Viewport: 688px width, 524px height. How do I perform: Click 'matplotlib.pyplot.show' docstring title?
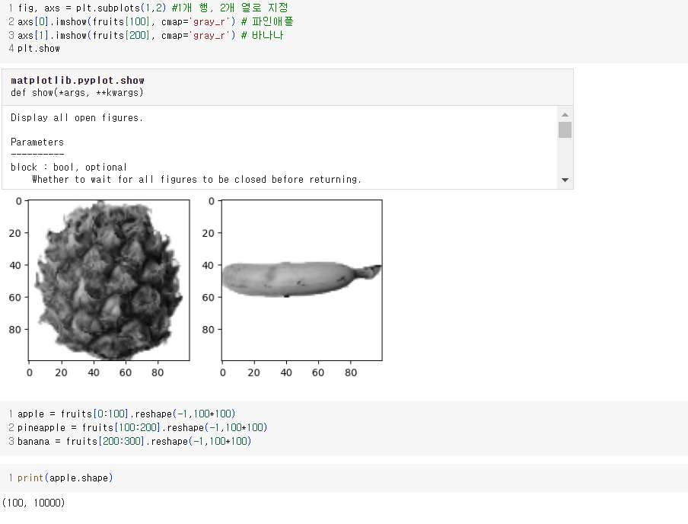[x=77, y=81]
